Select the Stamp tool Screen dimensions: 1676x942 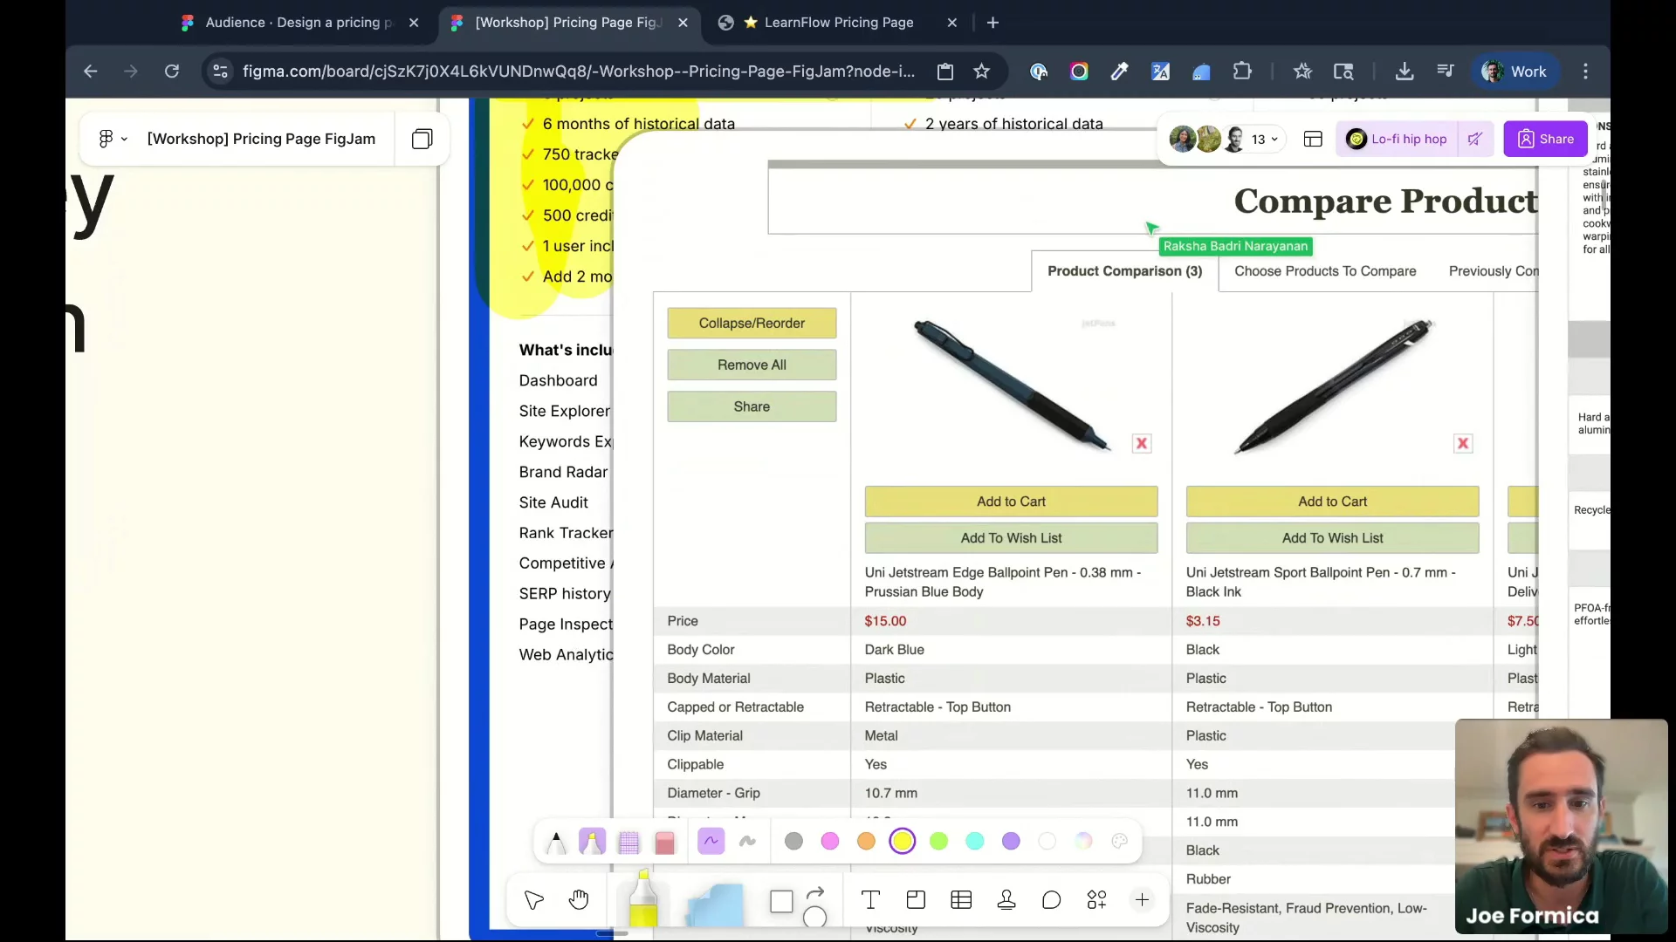1006,900
